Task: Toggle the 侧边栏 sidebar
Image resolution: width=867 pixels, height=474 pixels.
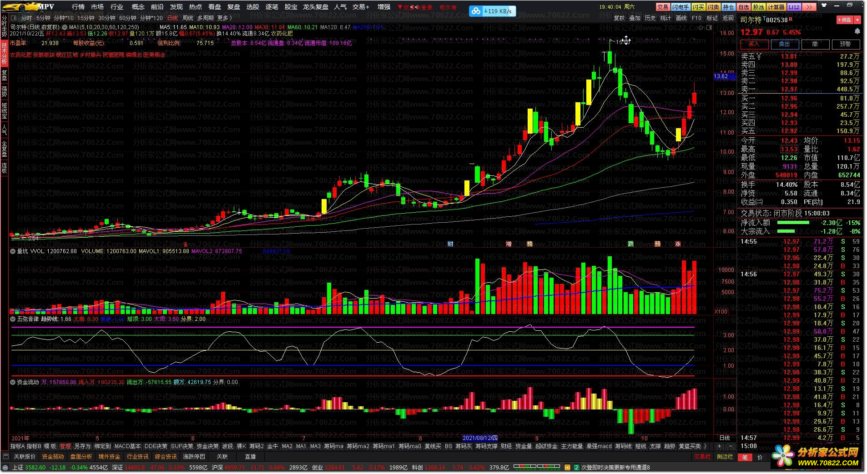Action: (725, 457)
